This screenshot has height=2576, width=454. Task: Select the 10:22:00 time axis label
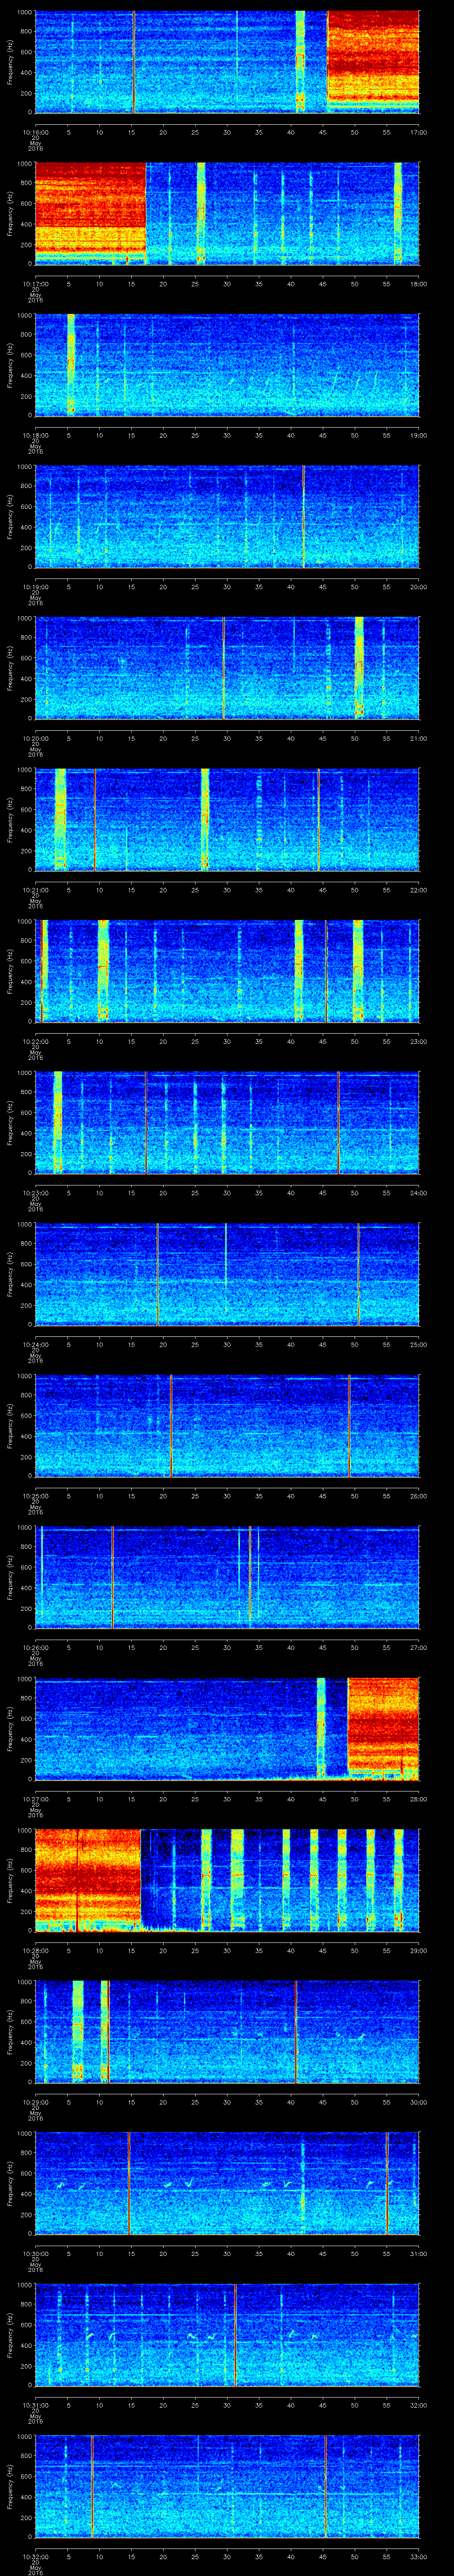coord(35,1041)
